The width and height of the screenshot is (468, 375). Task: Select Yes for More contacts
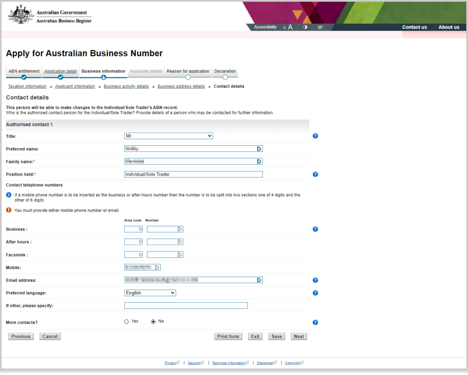(x=126, y=321)
